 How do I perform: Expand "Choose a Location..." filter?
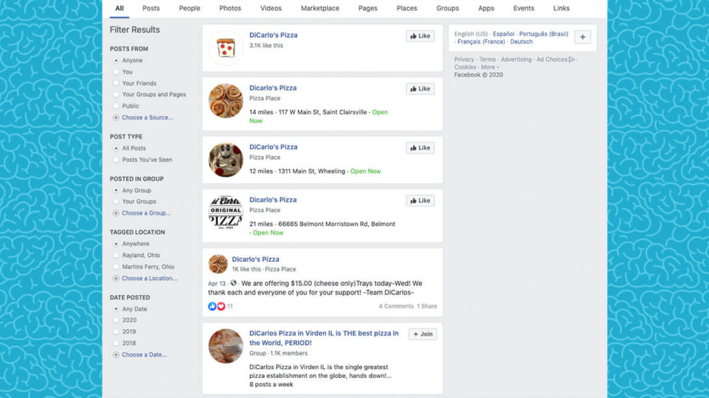click(x=149, y=278)
